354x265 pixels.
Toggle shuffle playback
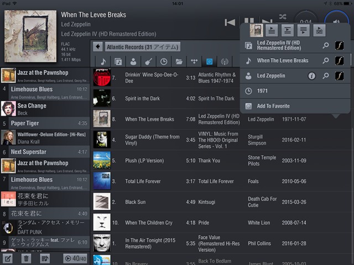(283, 17)
